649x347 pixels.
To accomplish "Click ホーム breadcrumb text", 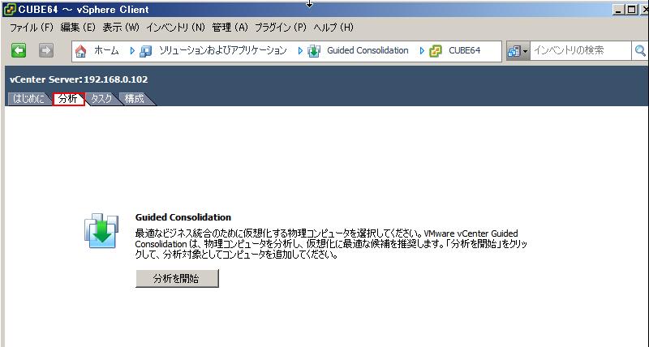I will pyautogui.click(x=106, y=50).
